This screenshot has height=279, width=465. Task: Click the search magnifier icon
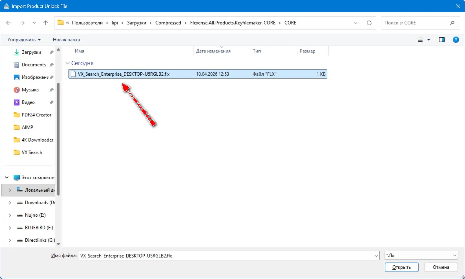(x=452, y=23)
